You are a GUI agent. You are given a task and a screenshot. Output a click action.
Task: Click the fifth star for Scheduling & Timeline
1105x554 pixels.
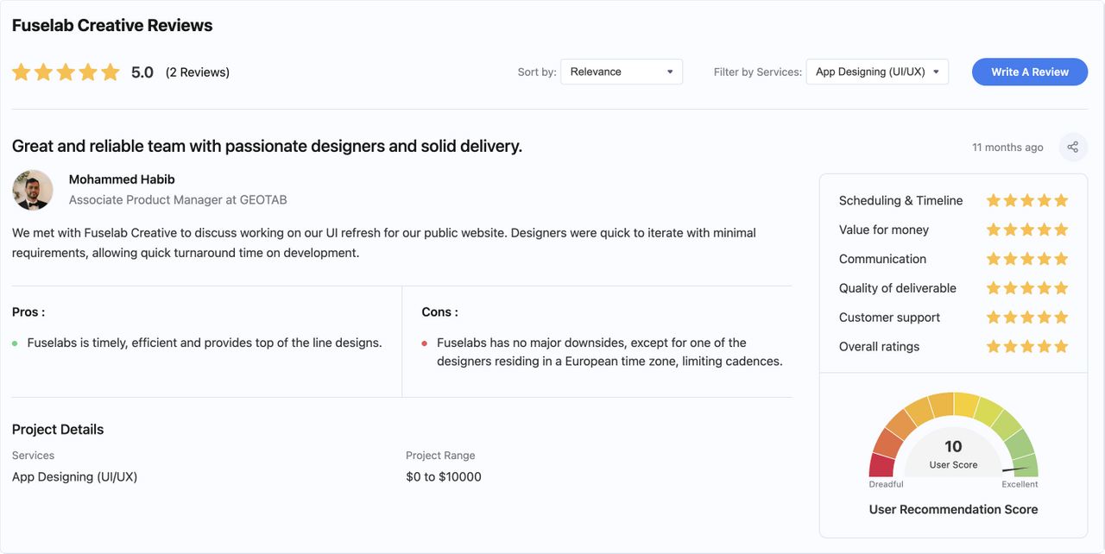pos(1063,199)
